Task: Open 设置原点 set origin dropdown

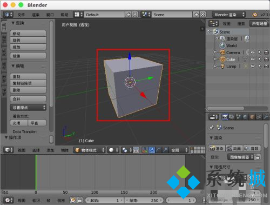Action: pos(28,108)
